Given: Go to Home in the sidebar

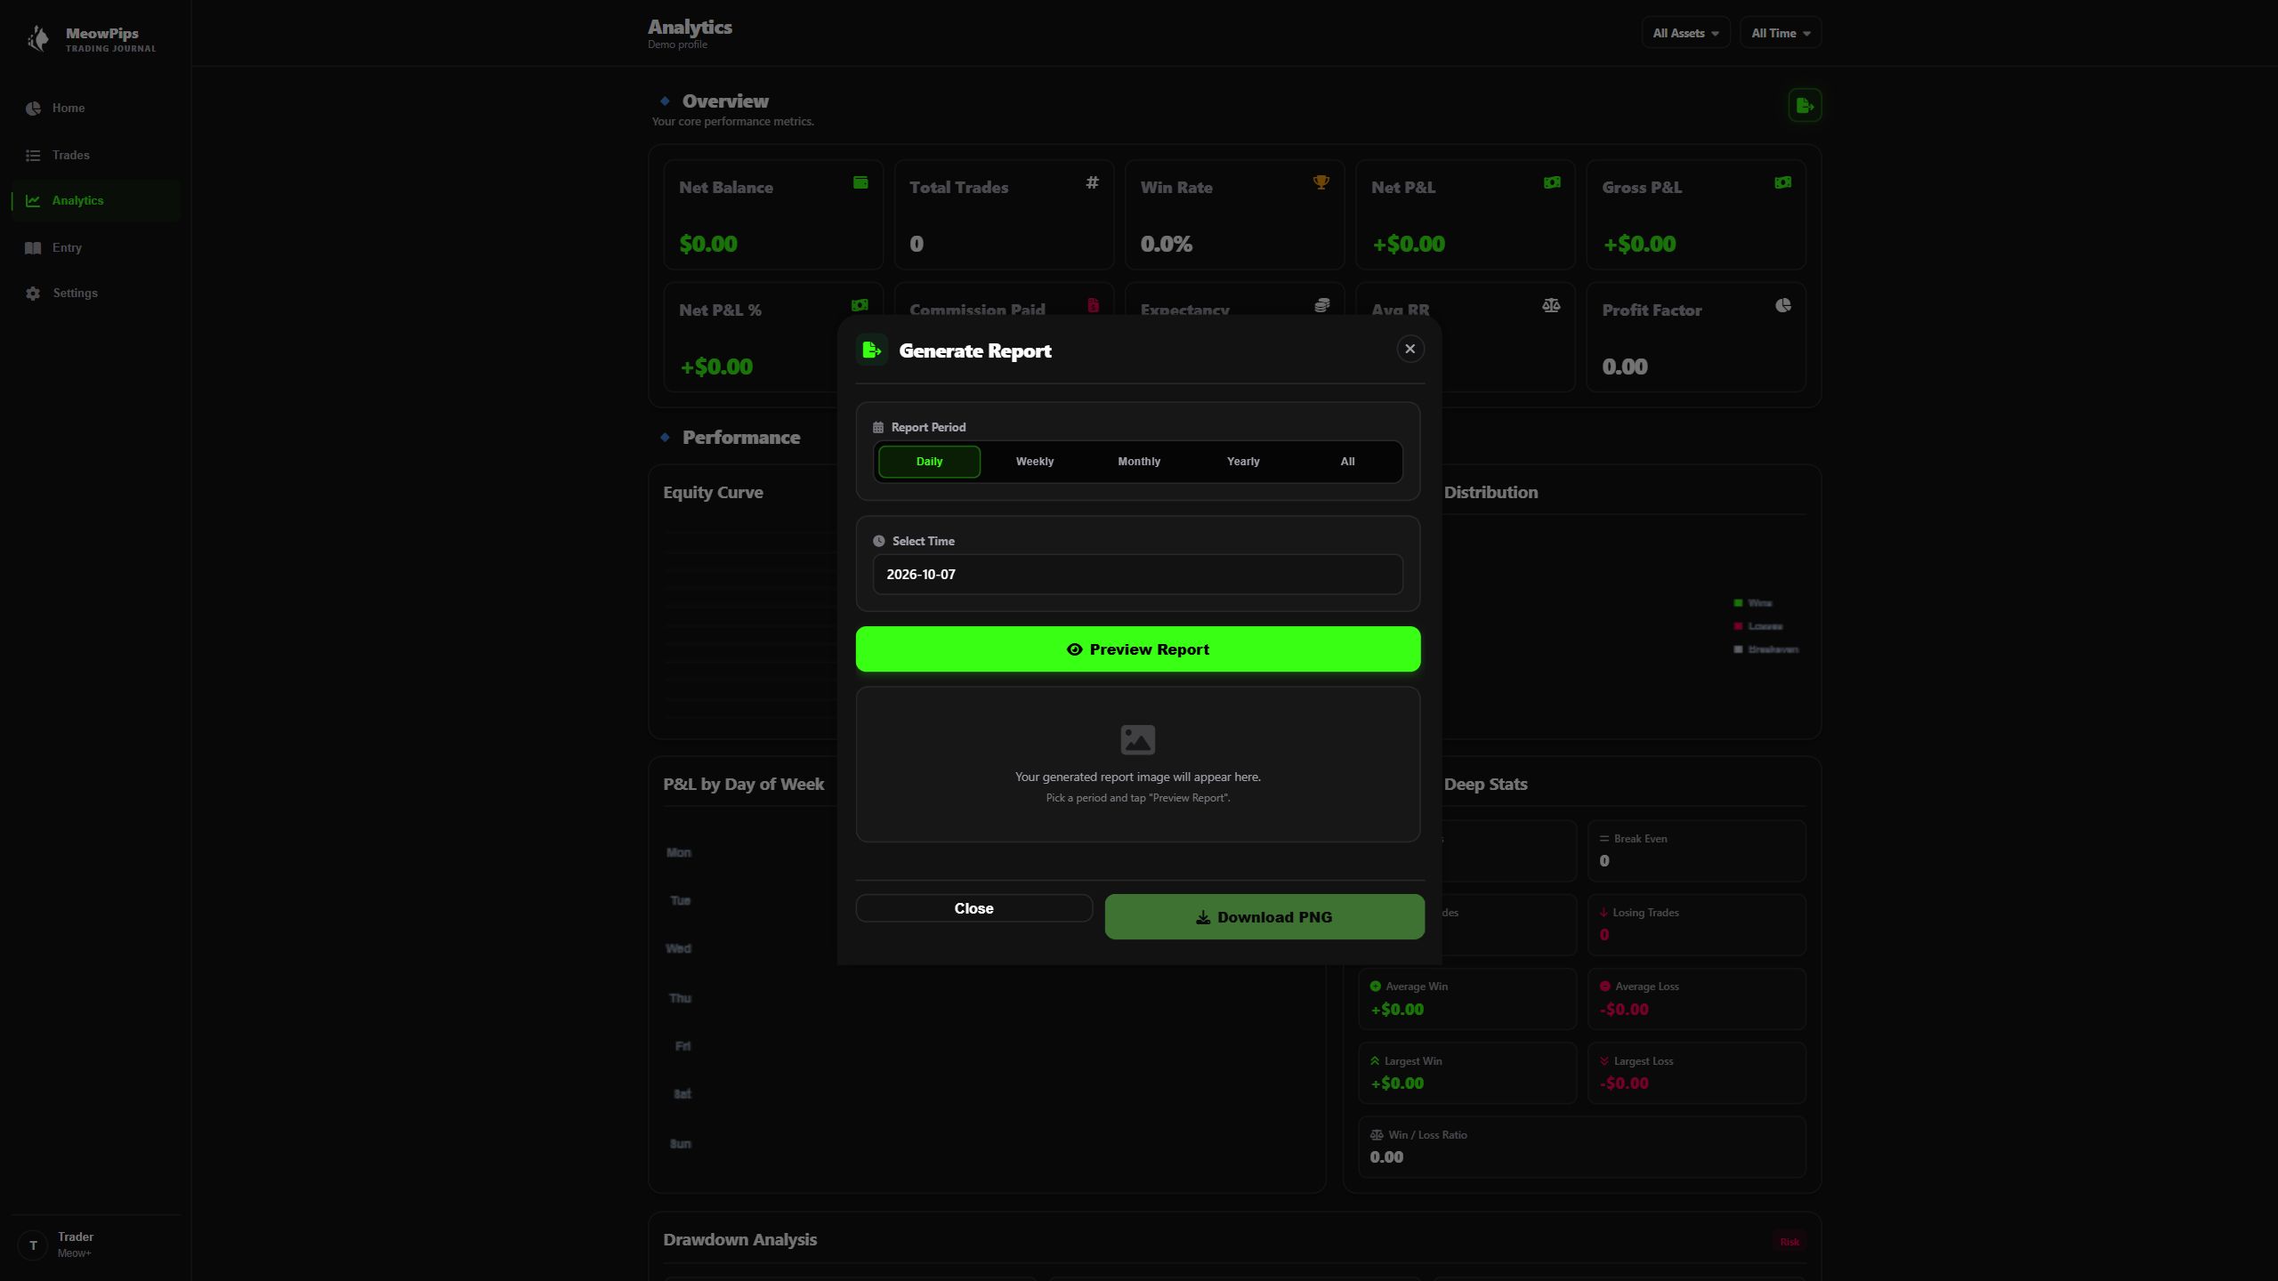Looking at the screenshot, I should tap(96, 109).
